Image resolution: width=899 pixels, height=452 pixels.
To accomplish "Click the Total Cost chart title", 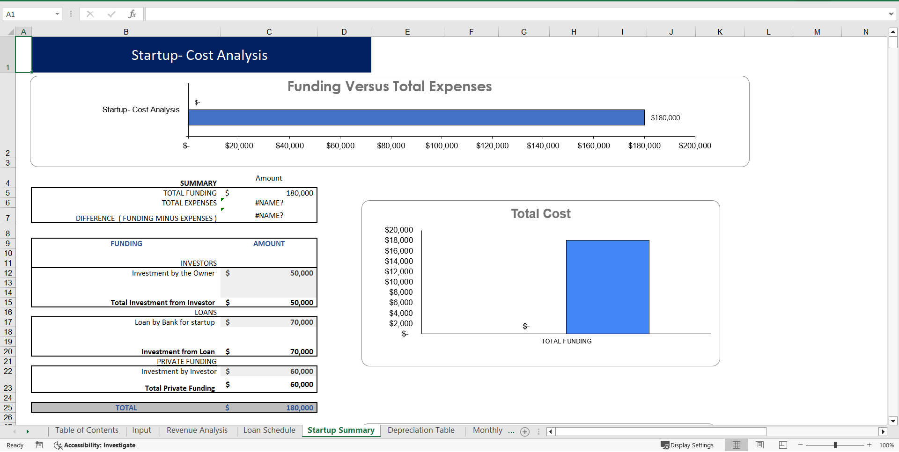I will click(x=541, y=214).
